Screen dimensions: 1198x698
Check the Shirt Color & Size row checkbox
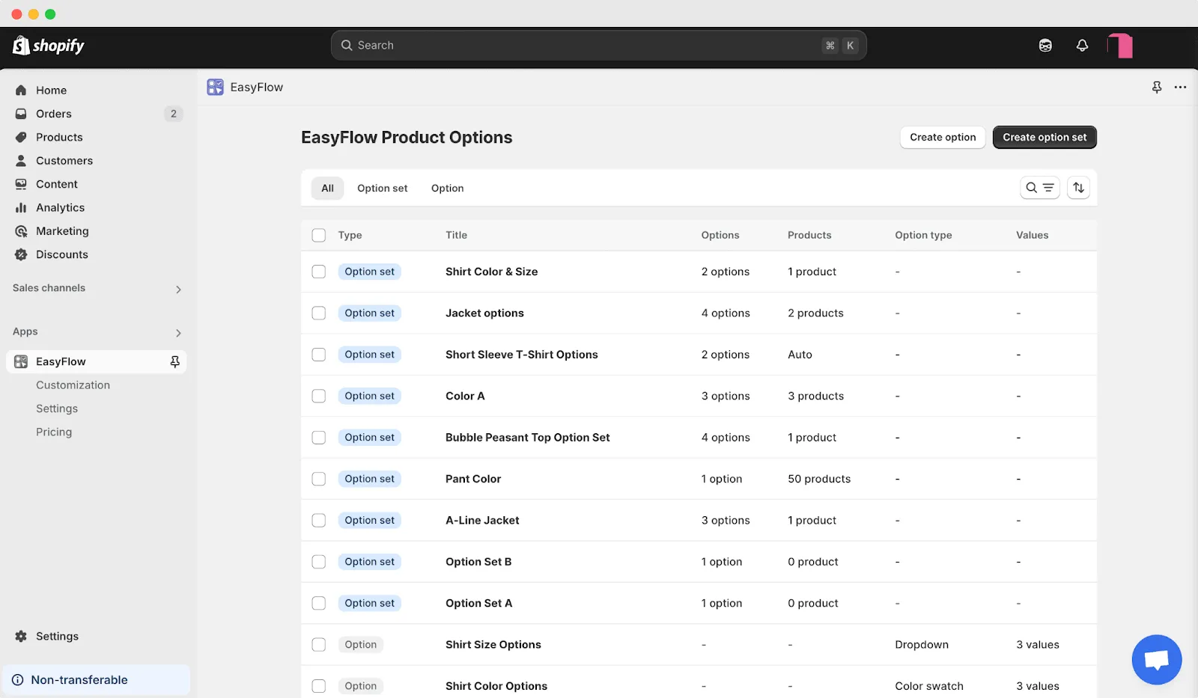[319, 272]
